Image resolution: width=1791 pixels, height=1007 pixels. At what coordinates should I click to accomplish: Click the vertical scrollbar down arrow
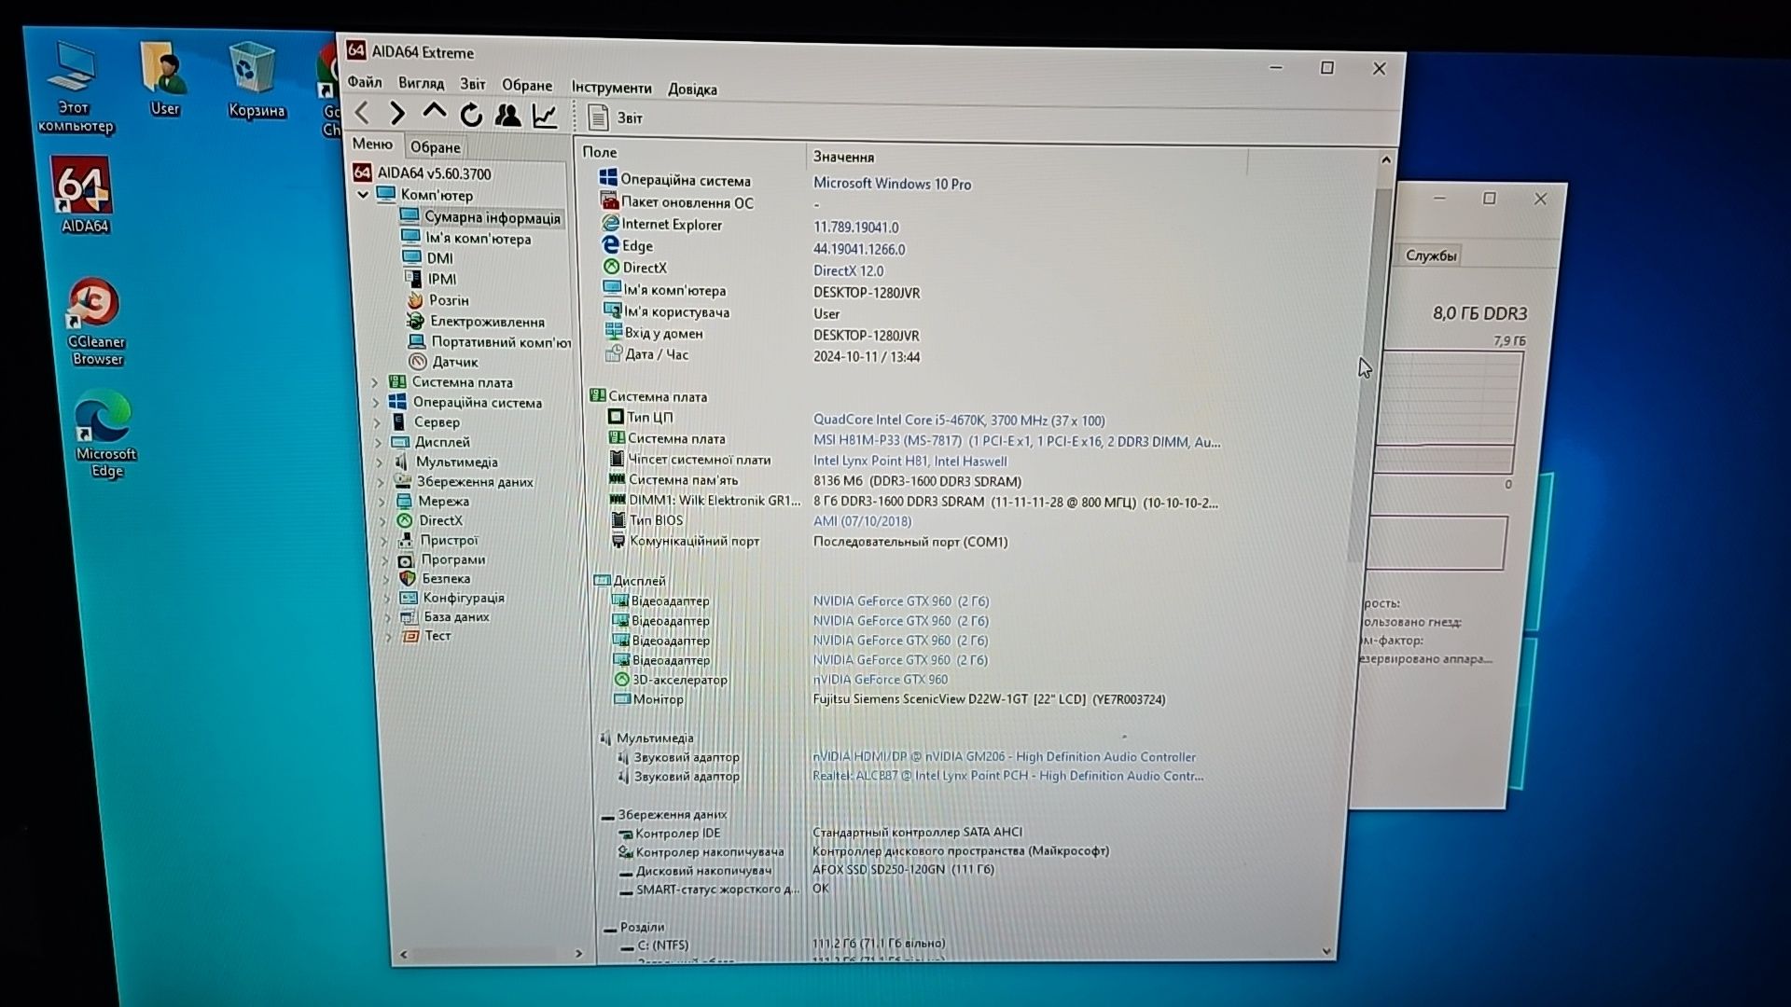(x=1326, y=951)
